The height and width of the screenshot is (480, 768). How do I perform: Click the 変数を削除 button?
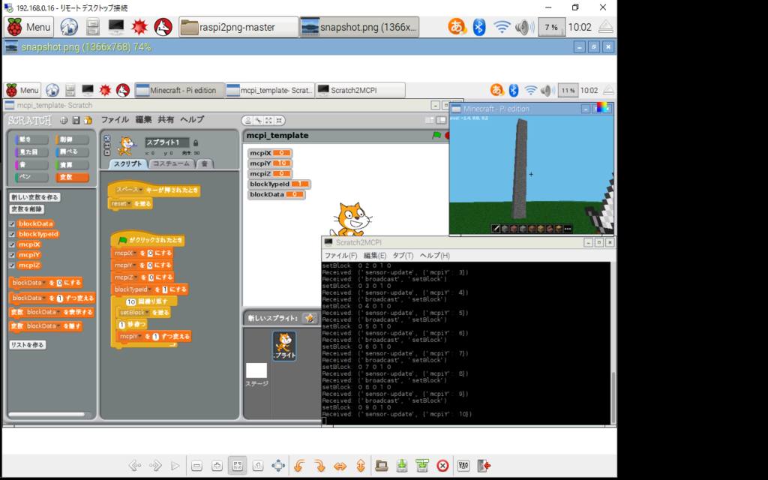(26, 209)
